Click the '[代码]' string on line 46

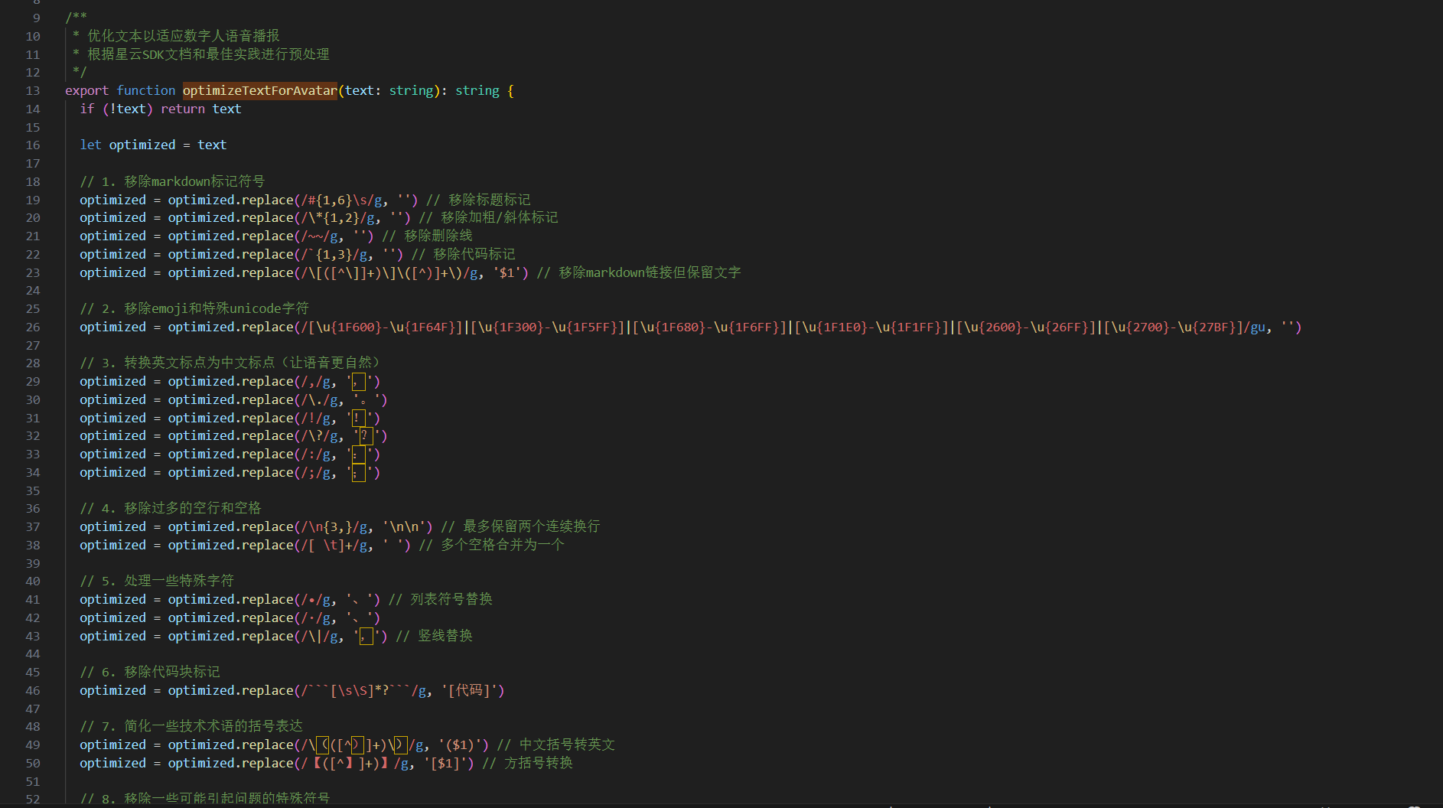pyautogui.click(x=469, y=690)
